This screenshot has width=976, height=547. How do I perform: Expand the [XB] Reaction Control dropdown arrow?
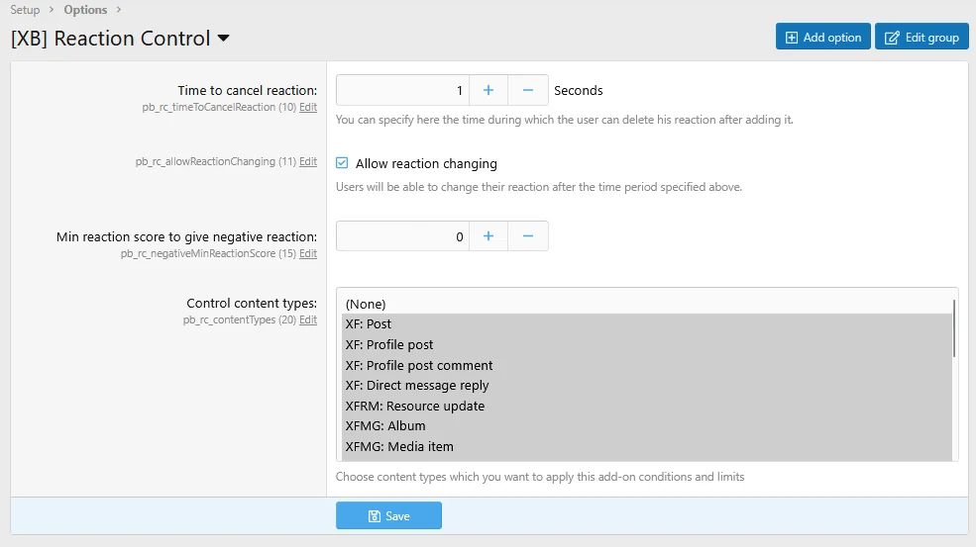[x=223, y=39]
